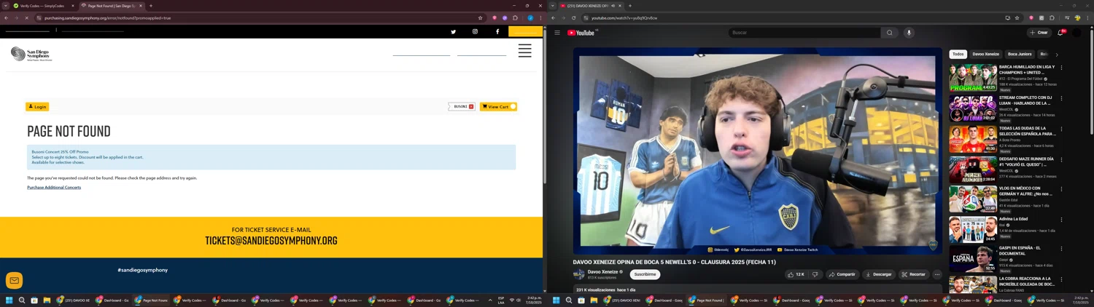Follow the Purchase Additional Concerts link

(54, 188)
